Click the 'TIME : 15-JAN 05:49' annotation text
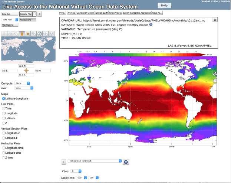The height and width of the screenshot is (183, 231). point(76,38)
